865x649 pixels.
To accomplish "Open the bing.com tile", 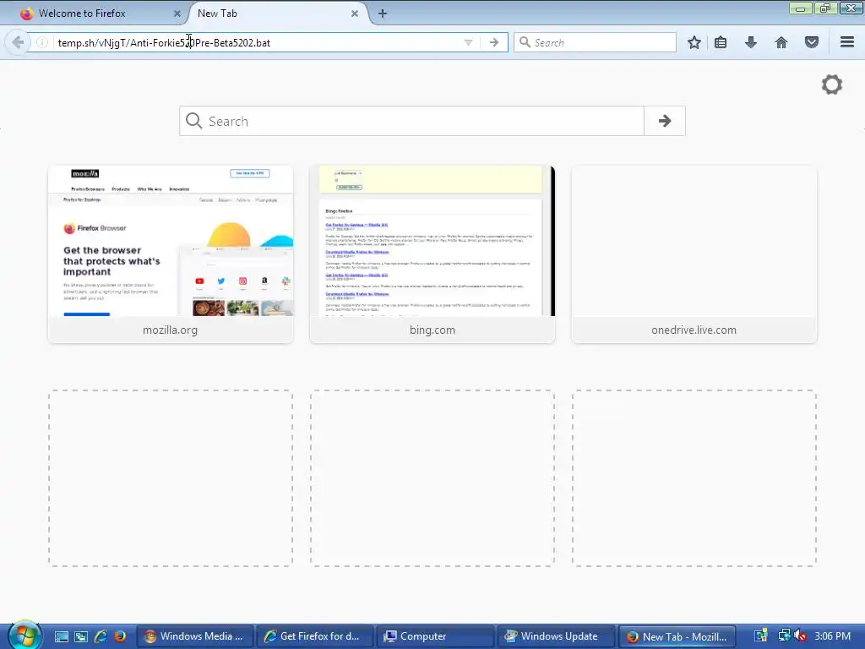I will click(x=432, y=254).
